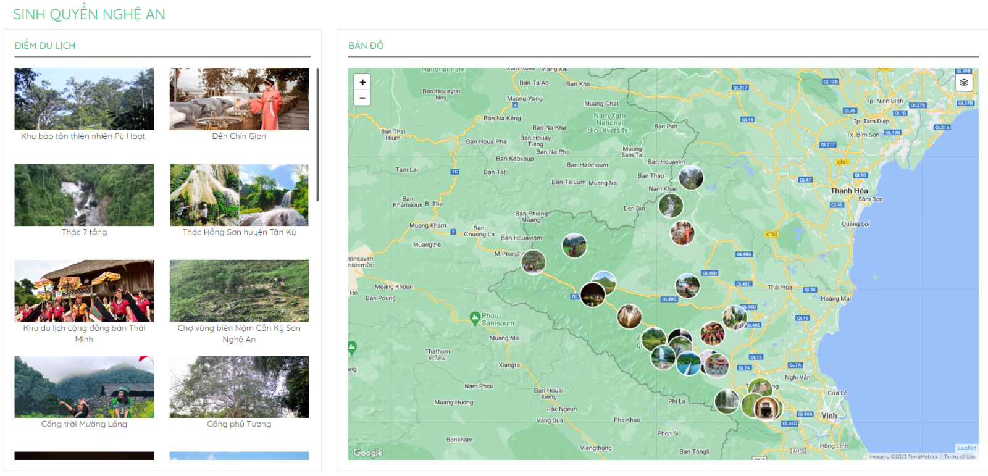The width and height of the screenshot is (988, 476).
Task: Open the Đền Chín Gian photo
Action: [239, 99]
